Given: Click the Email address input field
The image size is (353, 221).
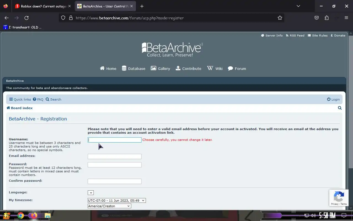Looking at the screenshot, I should point(114,156).
